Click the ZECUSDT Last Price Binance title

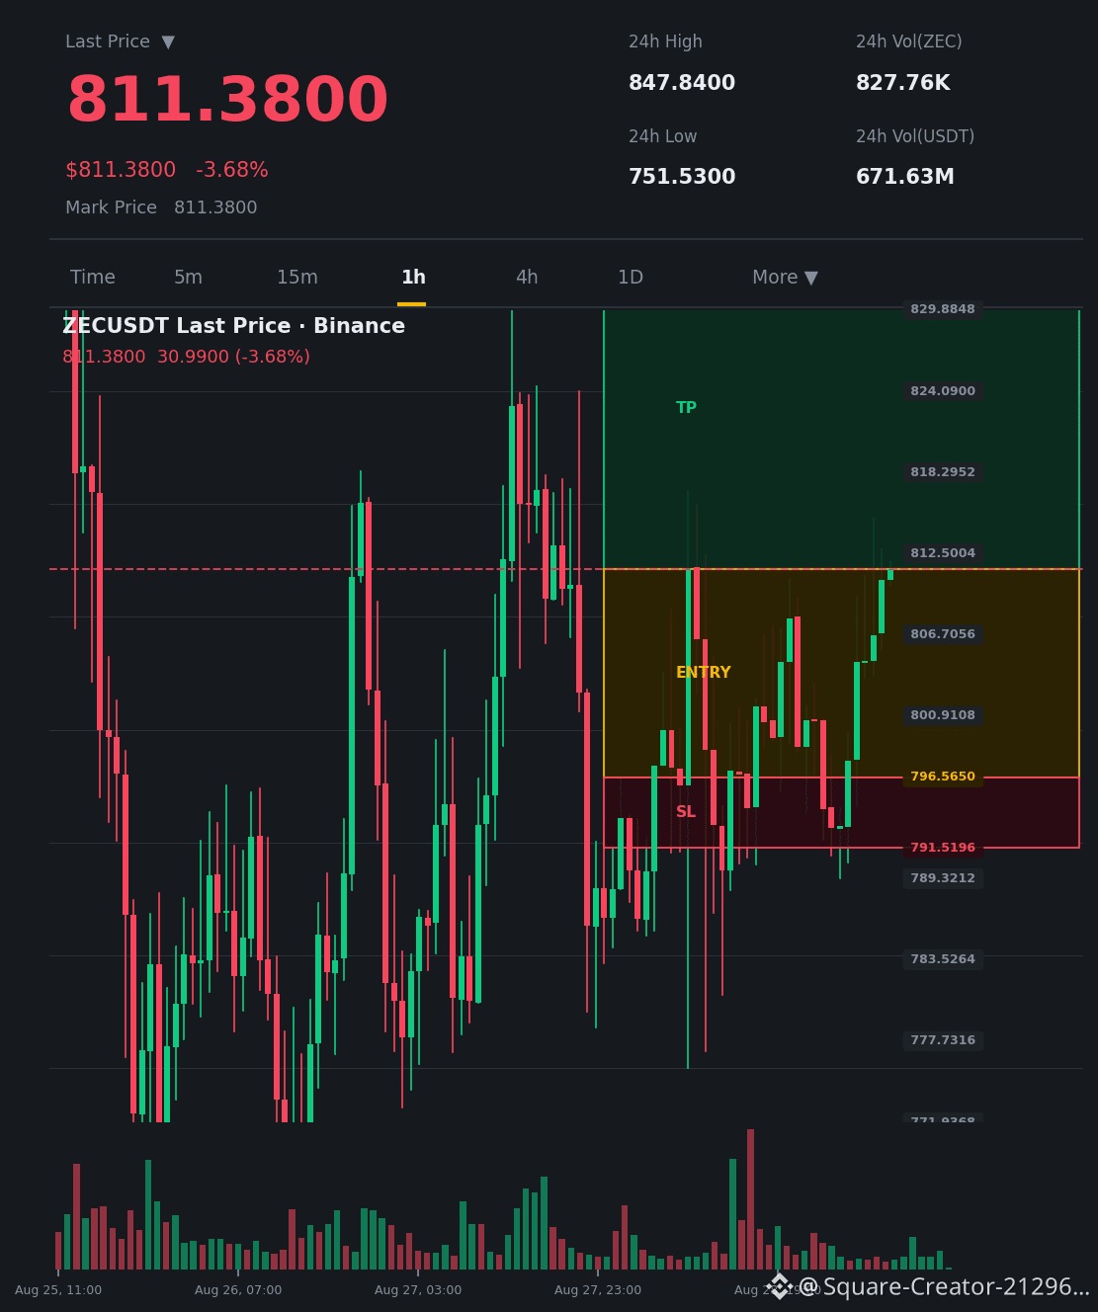pyautogui.click(x=234, y=326)
